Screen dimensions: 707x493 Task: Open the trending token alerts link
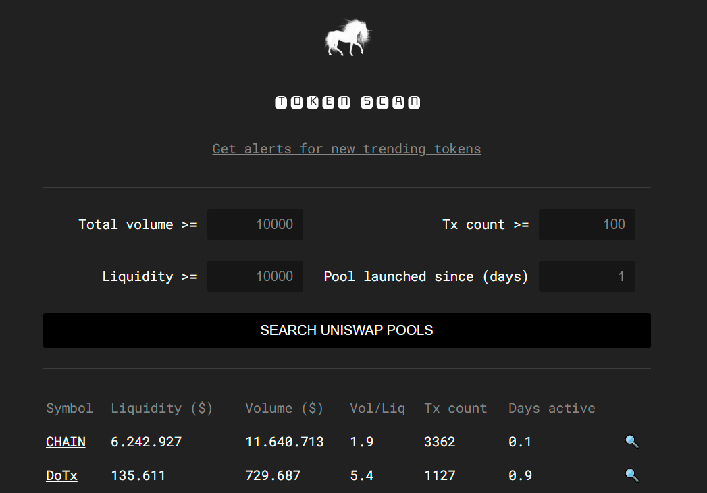[x=346, y=149]
